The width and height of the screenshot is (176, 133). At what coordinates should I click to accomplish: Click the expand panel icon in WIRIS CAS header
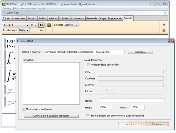[165, 13]
